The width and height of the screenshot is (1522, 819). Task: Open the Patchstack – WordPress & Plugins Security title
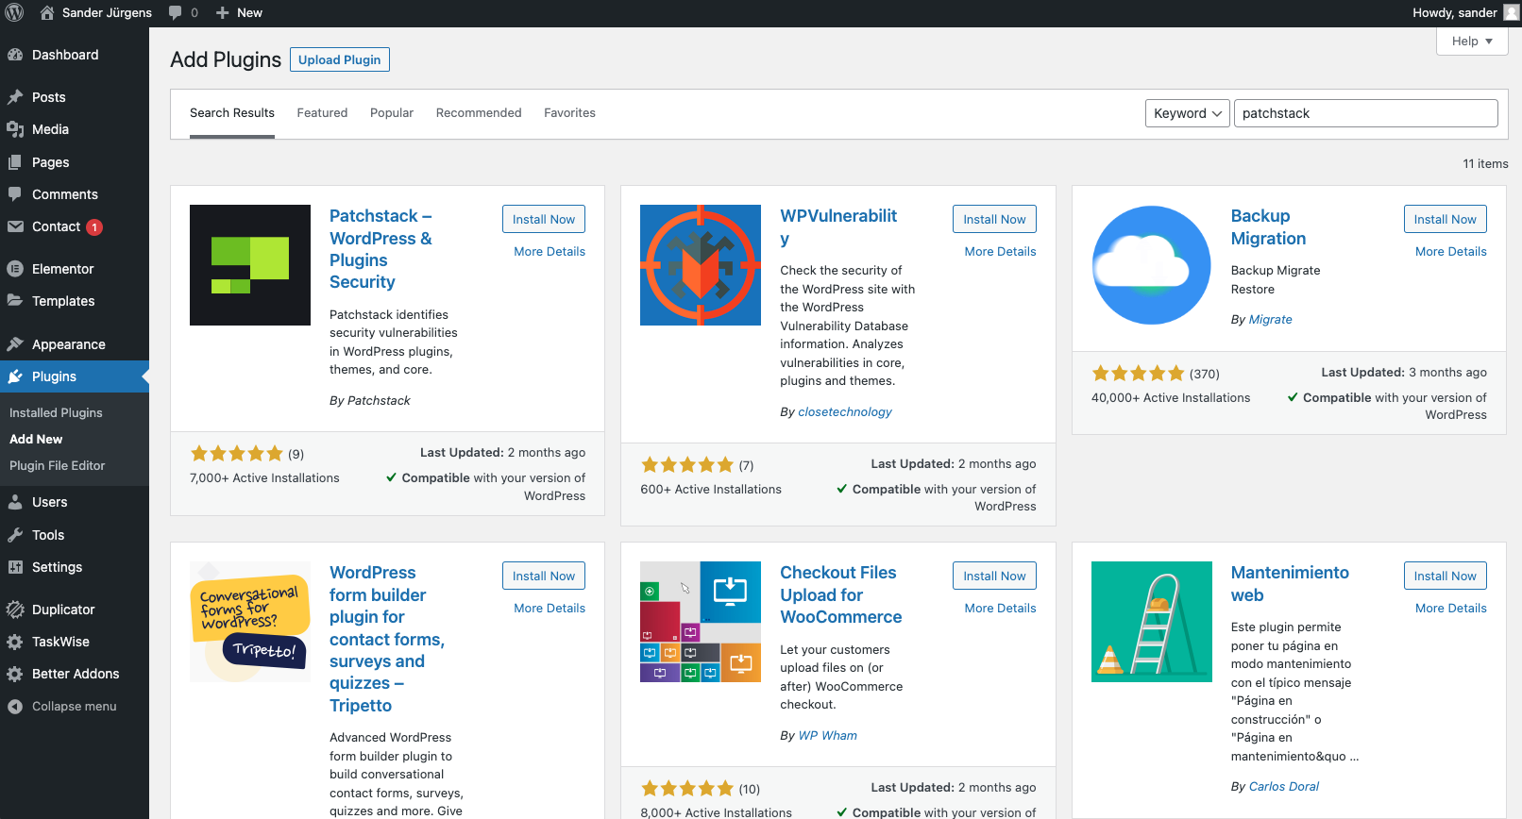click(x=380, y=249)
